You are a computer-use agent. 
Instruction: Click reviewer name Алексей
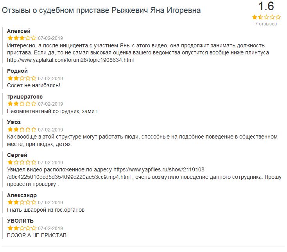pos(19,31)
